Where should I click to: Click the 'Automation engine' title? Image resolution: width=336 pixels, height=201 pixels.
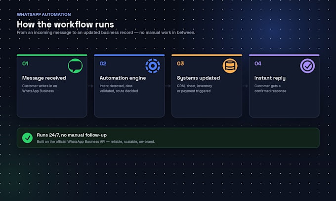[x=123, y=78]
